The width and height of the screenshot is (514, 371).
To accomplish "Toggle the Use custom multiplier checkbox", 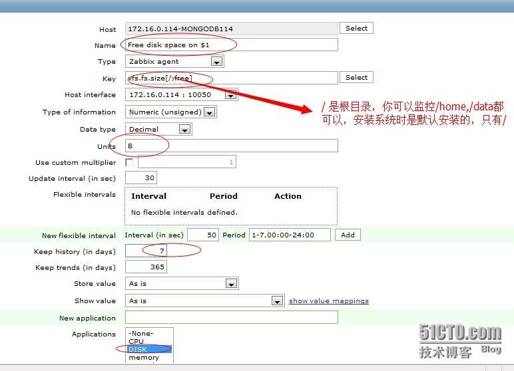I will coord(129,162).
